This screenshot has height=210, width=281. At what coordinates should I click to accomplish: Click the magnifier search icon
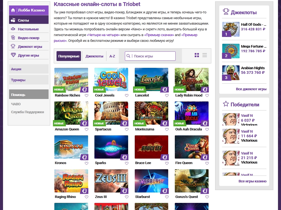(x=128, y=56)
